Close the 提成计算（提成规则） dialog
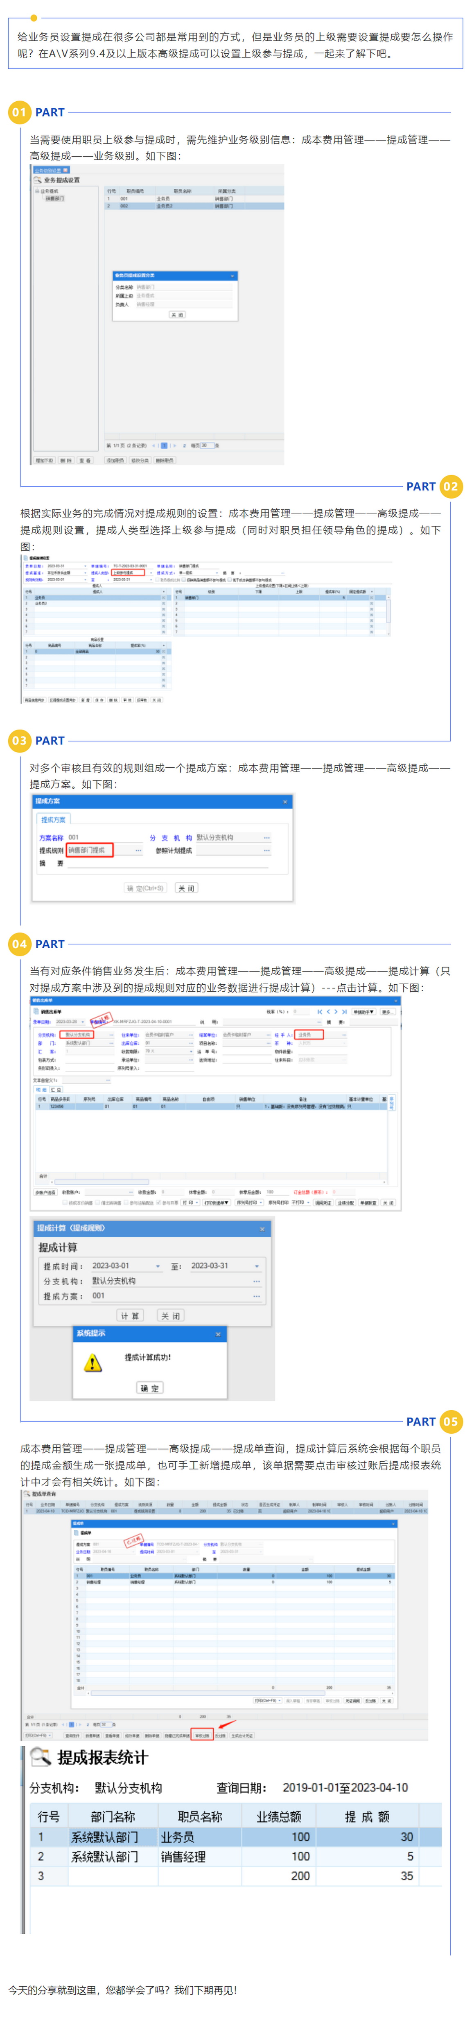Image resolution: width=474 pixels, height=2019 pixels. (262, 1228)
